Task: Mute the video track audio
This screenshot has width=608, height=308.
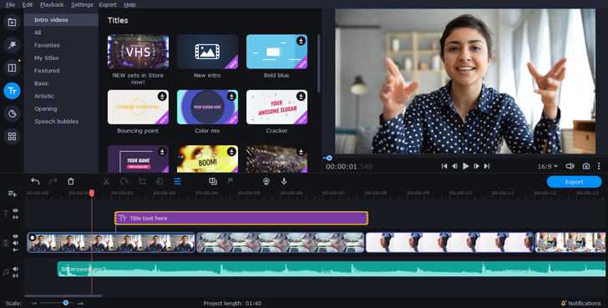Action: click(x=16, y=243)
